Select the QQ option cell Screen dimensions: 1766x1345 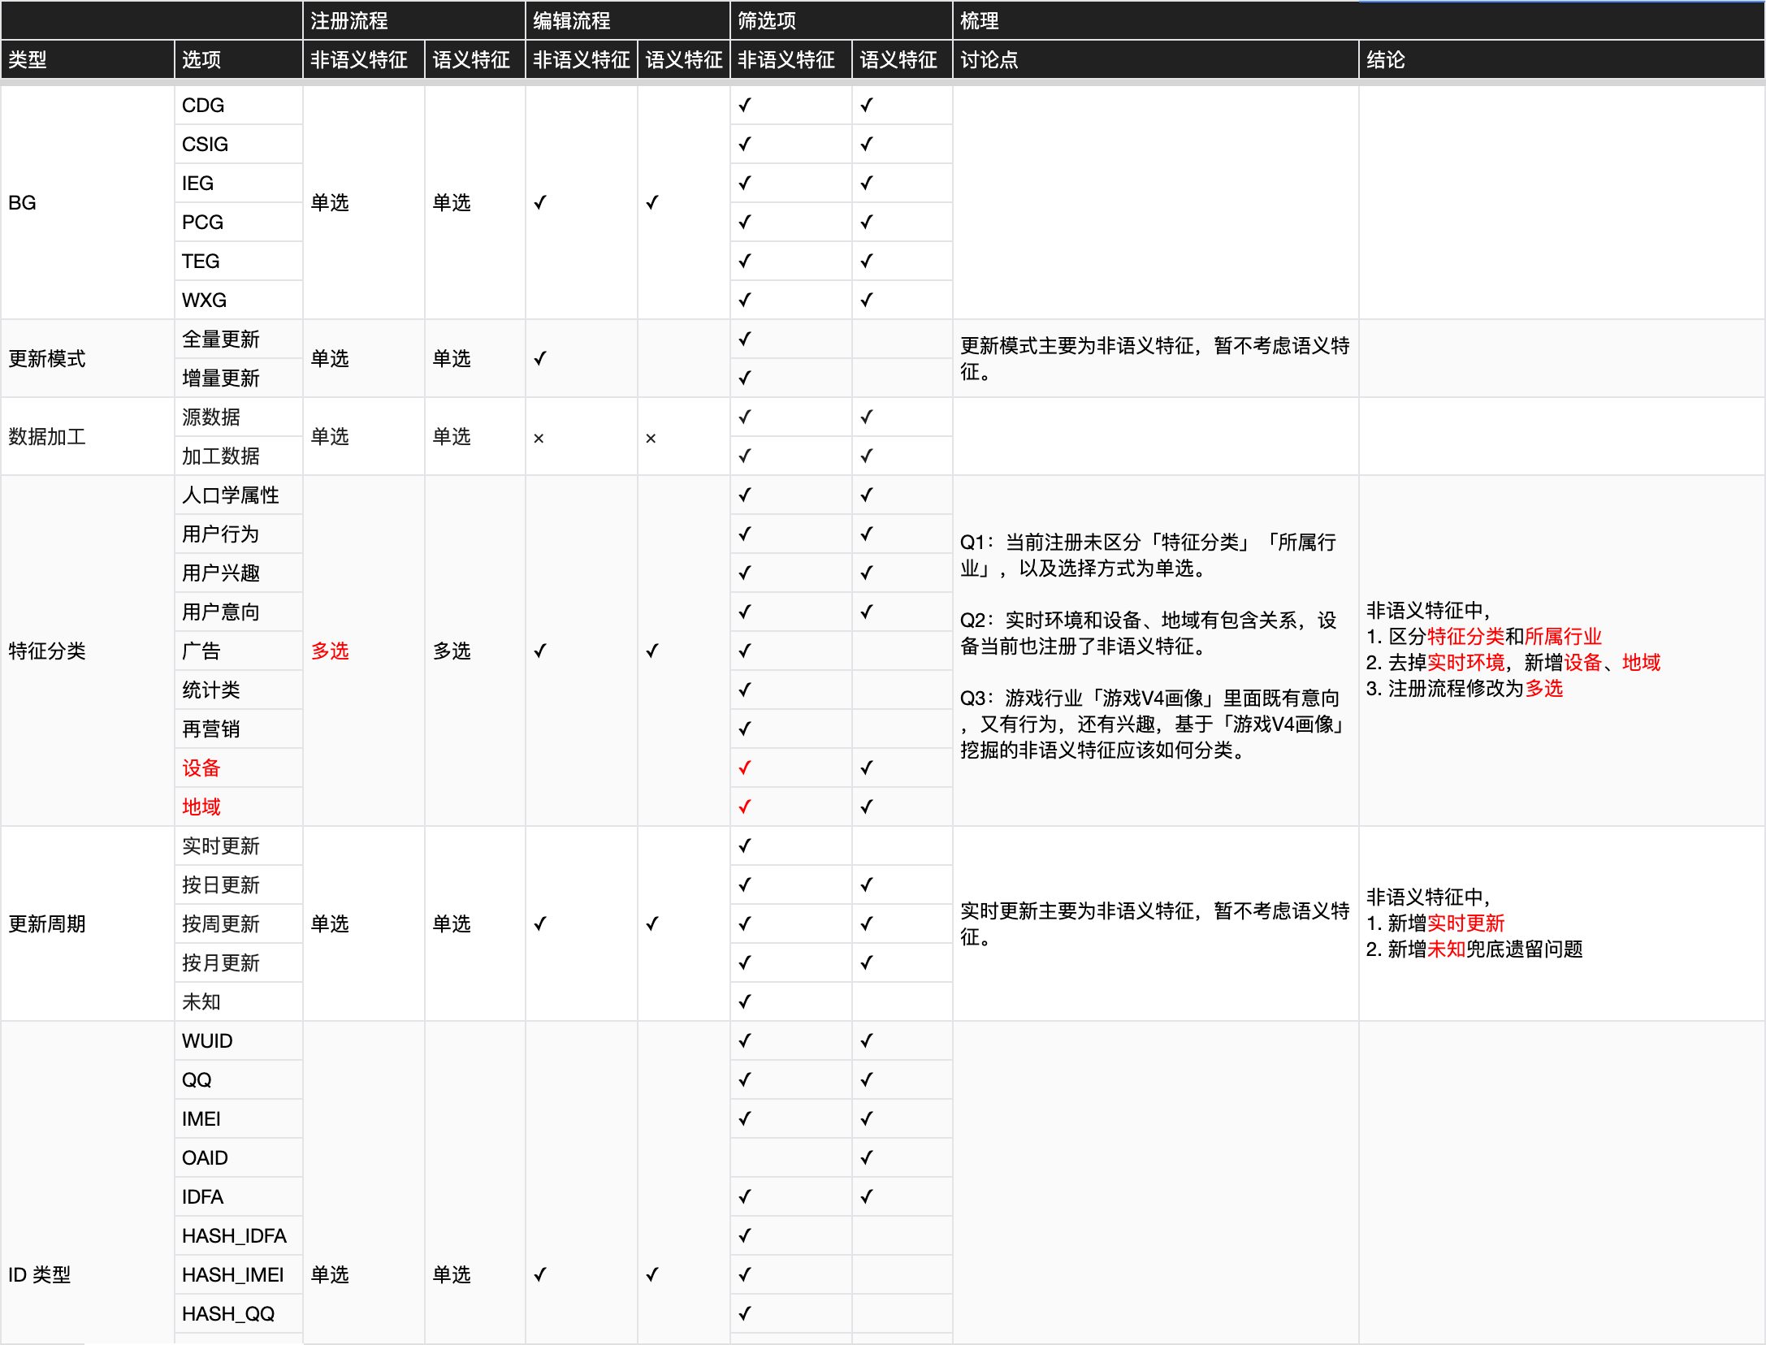tap(239, 1079)
